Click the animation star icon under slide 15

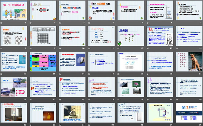2,74
